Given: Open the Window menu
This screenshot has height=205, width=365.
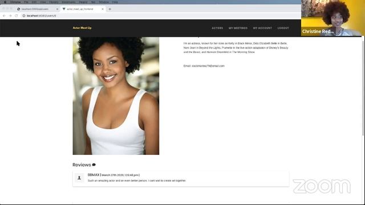Looking at the screenshot, I should [104, 2].
